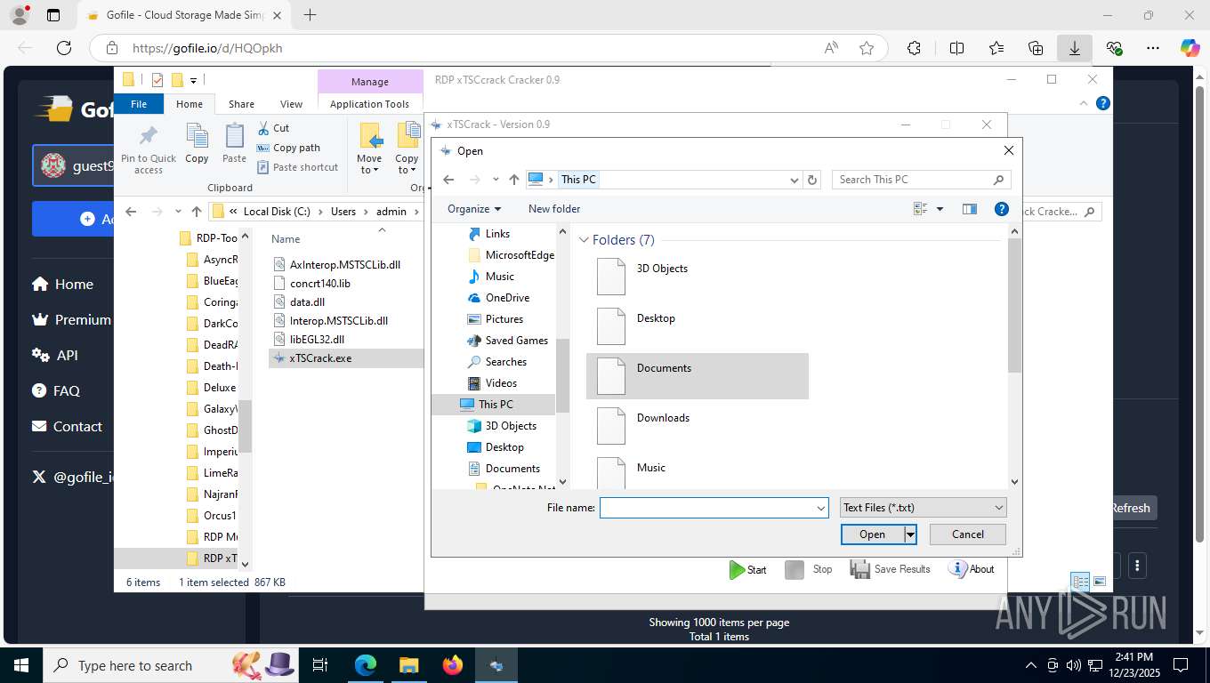Screen dimensions: 1210x683
Task: Open the address bar previous locations dropdown
Action: point(795,180)
